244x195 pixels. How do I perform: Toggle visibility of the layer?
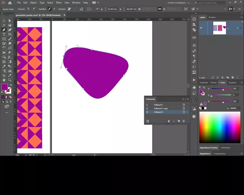click(201, 28)
